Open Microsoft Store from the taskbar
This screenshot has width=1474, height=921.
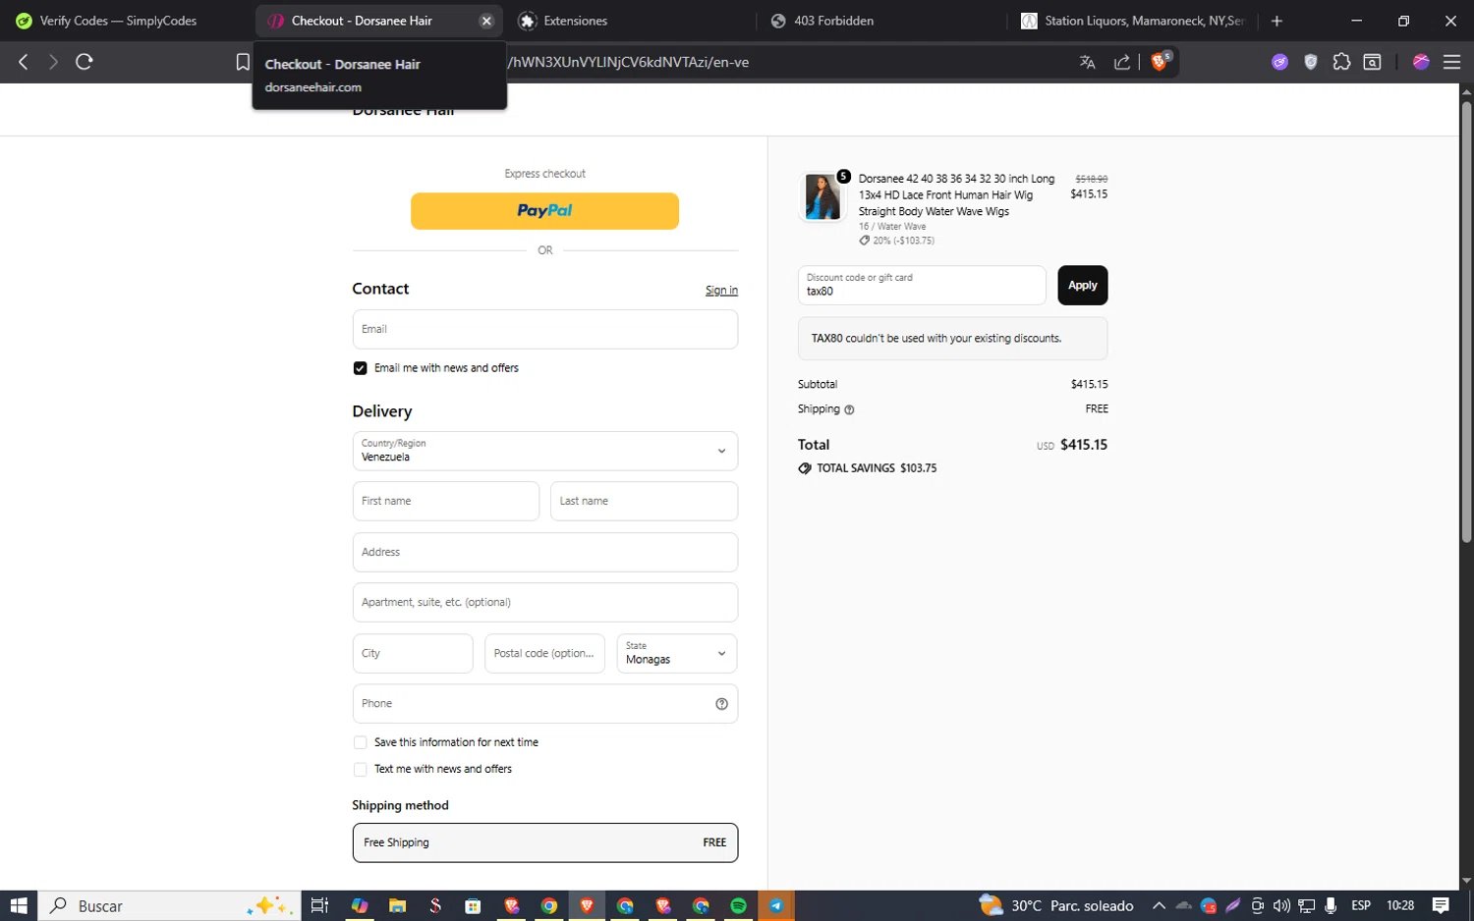pyautogui.click(x=473, y=905)
